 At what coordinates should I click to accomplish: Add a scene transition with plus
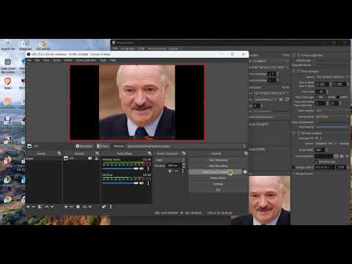[x=170, y=171]
